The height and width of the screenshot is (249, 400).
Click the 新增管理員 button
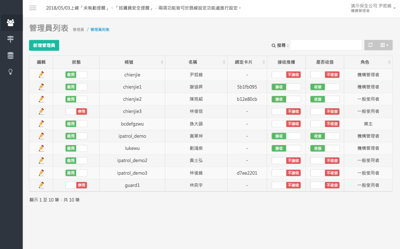(x=44, y=45)
